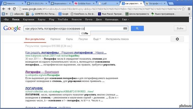Image resolution: width=193 pixels, height=109 pixels.
Task: Click the blue search magnifier button
Action: click(x=137, y=28)
